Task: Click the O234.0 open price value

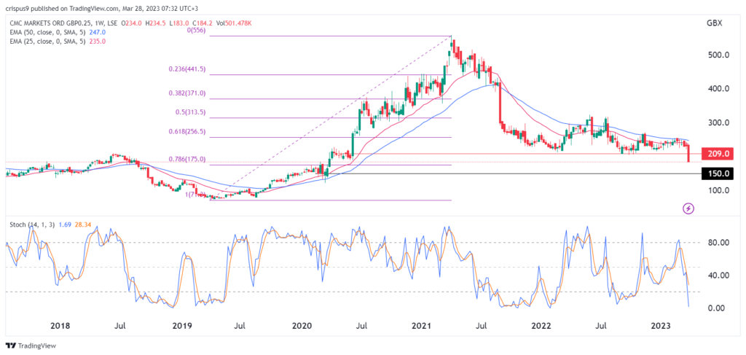Action: pos(130,24)
